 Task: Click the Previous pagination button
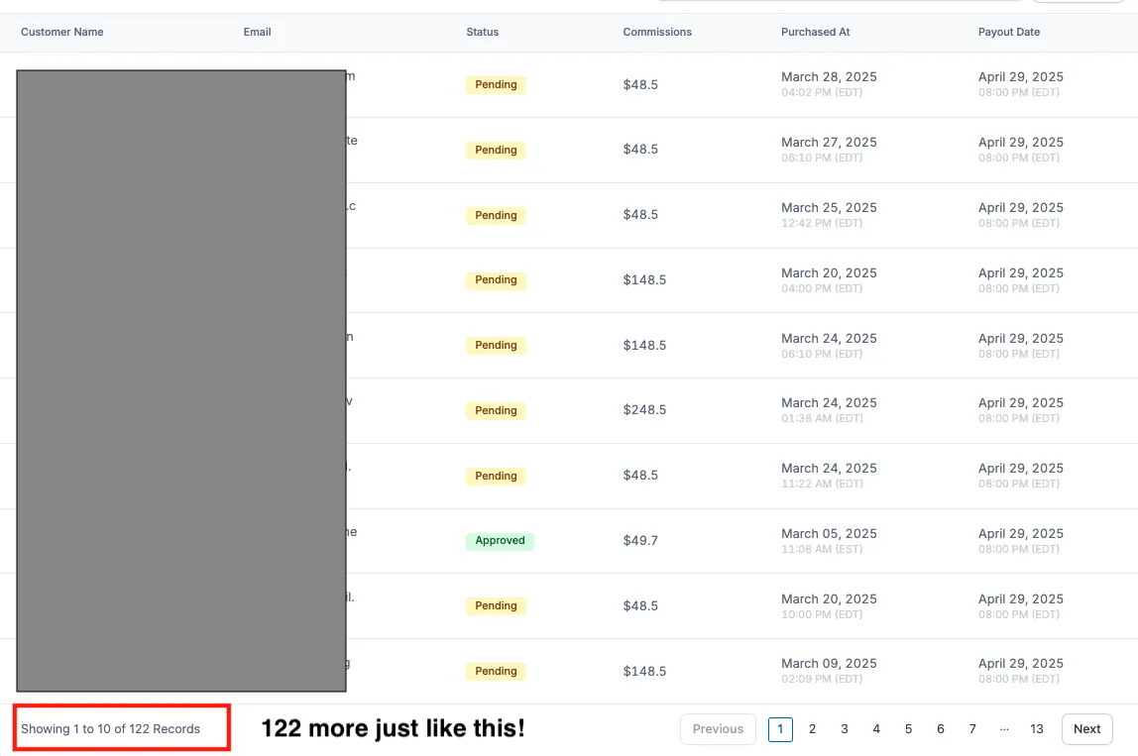pyautogui.click(x=718, y=729)
